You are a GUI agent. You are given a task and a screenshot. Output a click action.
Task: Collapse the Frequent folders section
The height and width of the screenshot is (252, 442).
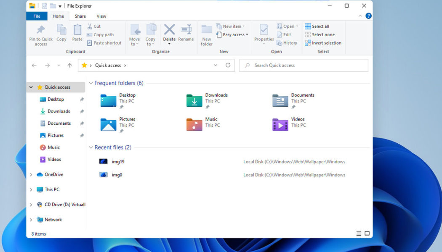91,83
